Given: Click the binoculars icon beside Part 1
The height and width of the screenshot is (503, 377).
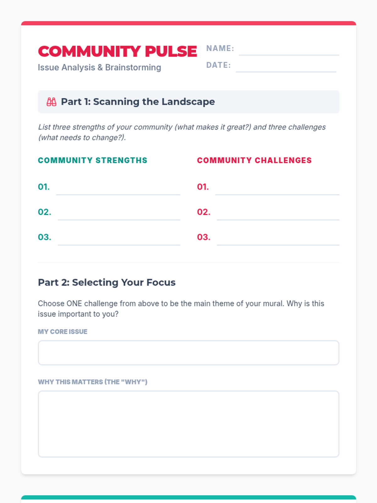Looking at the screenshot, I should coord(52,102).
